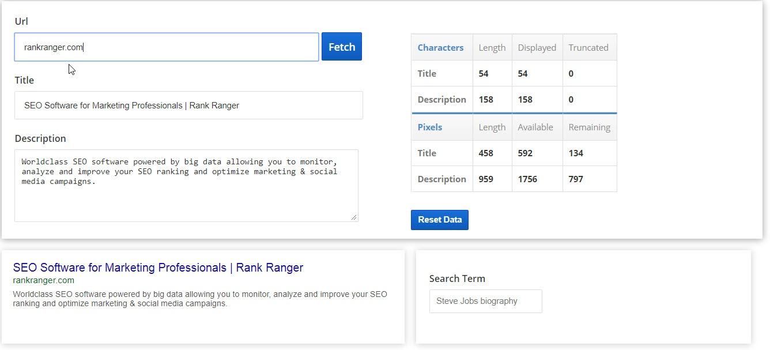The height and width of the screenshot is (350, 770).
Task: Click the Displayed column header
Action: 537,48
